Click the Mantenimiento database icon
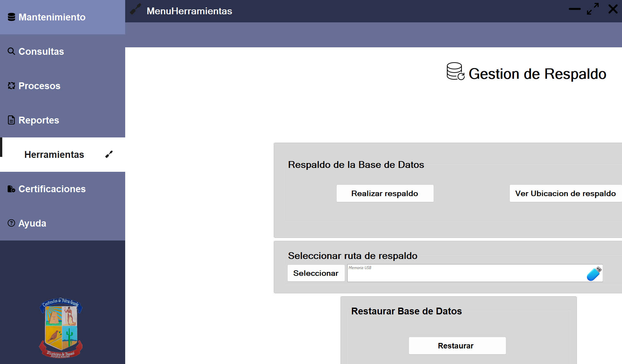The height and width of the screenshot is (364, 622). (x=11, y=17)
